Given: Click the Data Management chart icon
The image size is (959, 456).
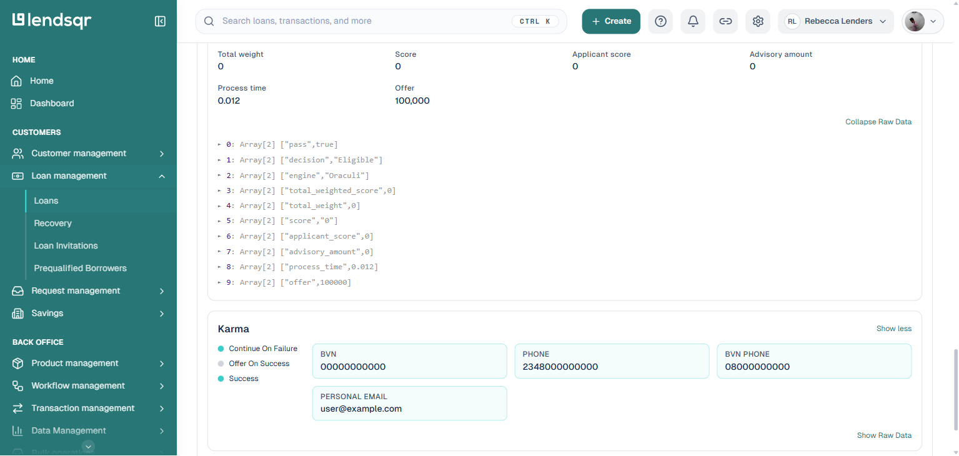Looking at the screenshot, I should pos(17,430).
